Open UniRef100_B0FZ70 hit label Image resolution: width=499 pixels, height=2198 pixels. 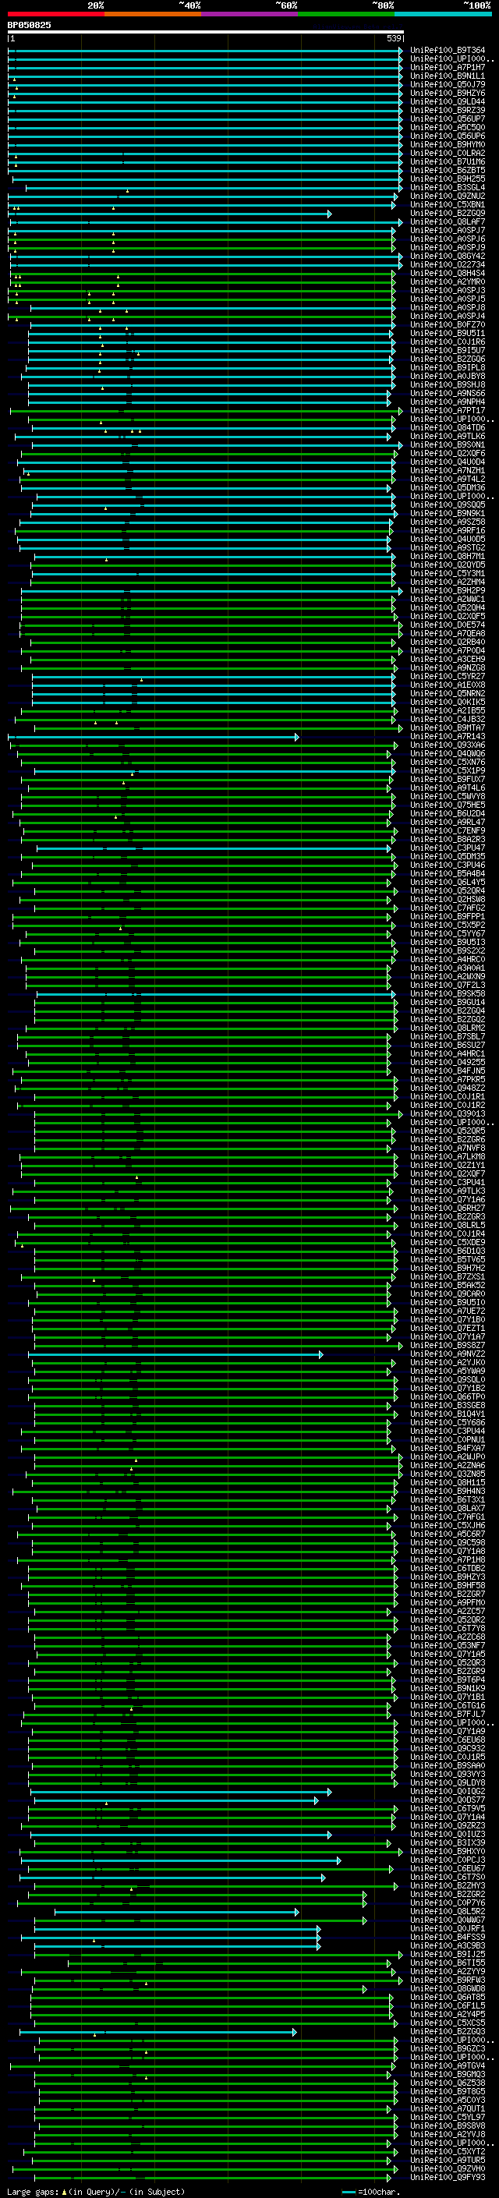448,324
